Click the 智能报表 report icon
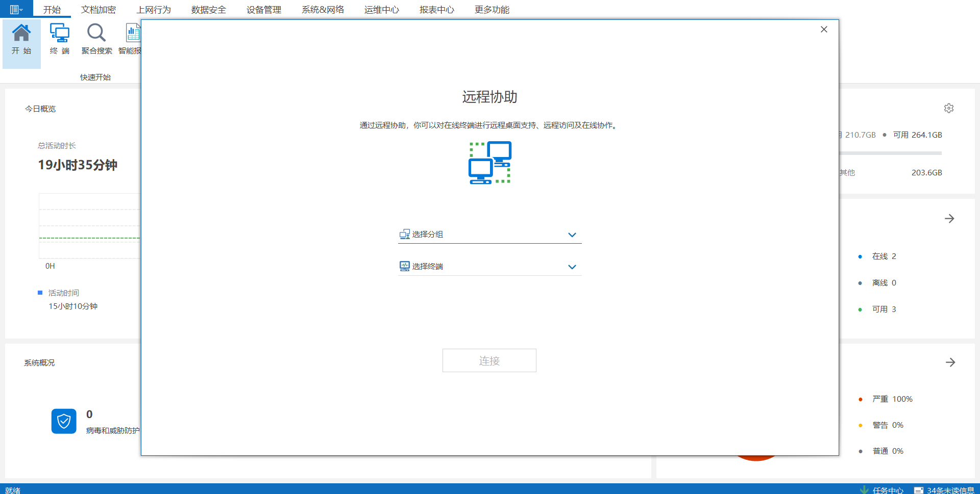Viewport: 980px width, 494px height. click(132, 40)
